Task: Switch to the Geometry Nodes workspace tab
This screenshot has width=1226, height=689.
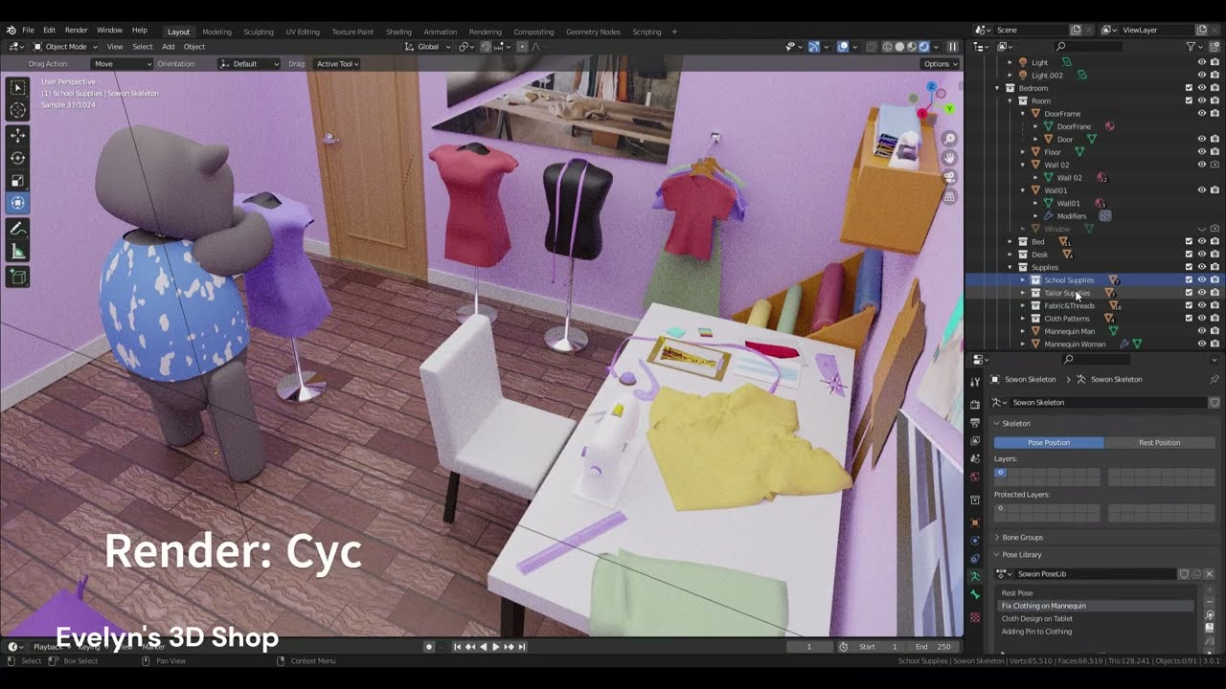Action: tap(593, 32)
